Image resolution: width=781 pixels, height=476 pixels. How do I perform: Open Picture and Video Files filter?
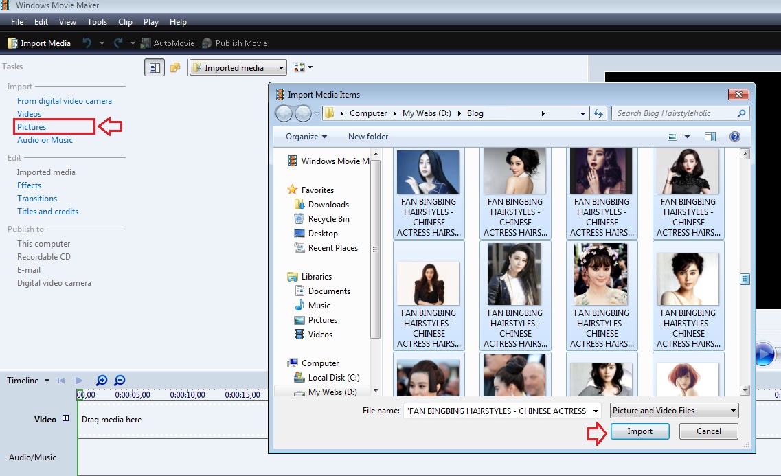tap(675, 411)
